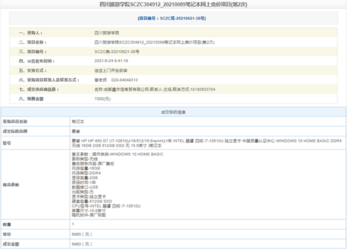347x249 pixels.
Task: Click the supplier info 成都鑫米佳商贸有限公司 text
Action: coord(155,89)
